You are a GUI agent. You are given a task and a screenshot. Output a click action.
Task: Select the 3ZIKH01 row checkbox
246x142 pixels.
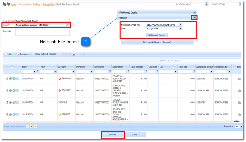click(18, 114)
